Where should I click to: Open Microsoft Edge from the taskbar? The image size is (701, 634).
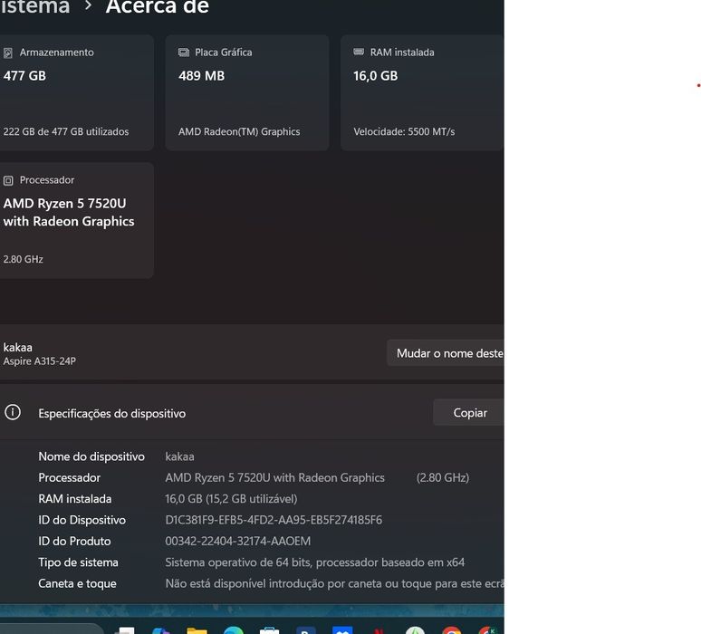click(233, 630)
